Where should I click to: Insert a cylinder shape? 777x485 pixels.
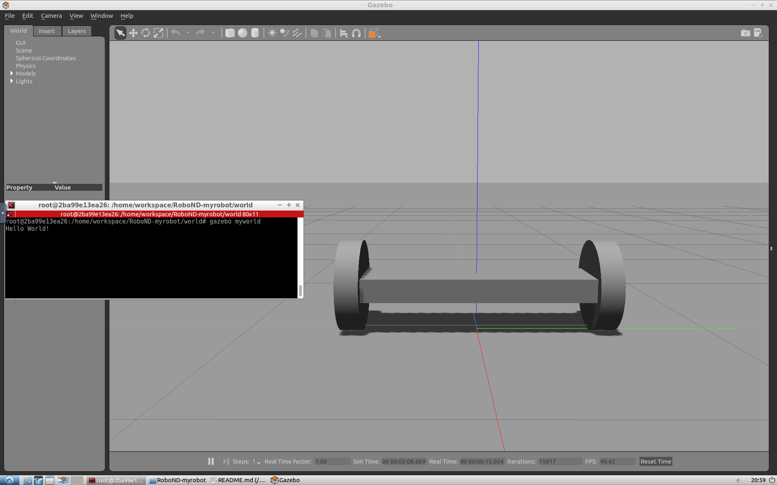coord(255,33)
